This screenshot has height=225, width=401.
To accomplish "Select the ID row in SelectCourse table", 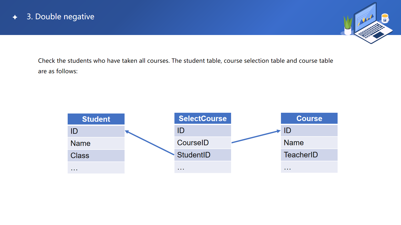I will (203, 130).
